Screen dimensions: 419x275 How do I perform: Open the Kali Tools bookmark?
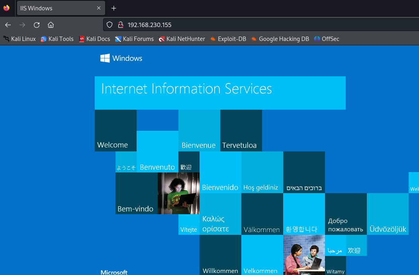point(57,39)
